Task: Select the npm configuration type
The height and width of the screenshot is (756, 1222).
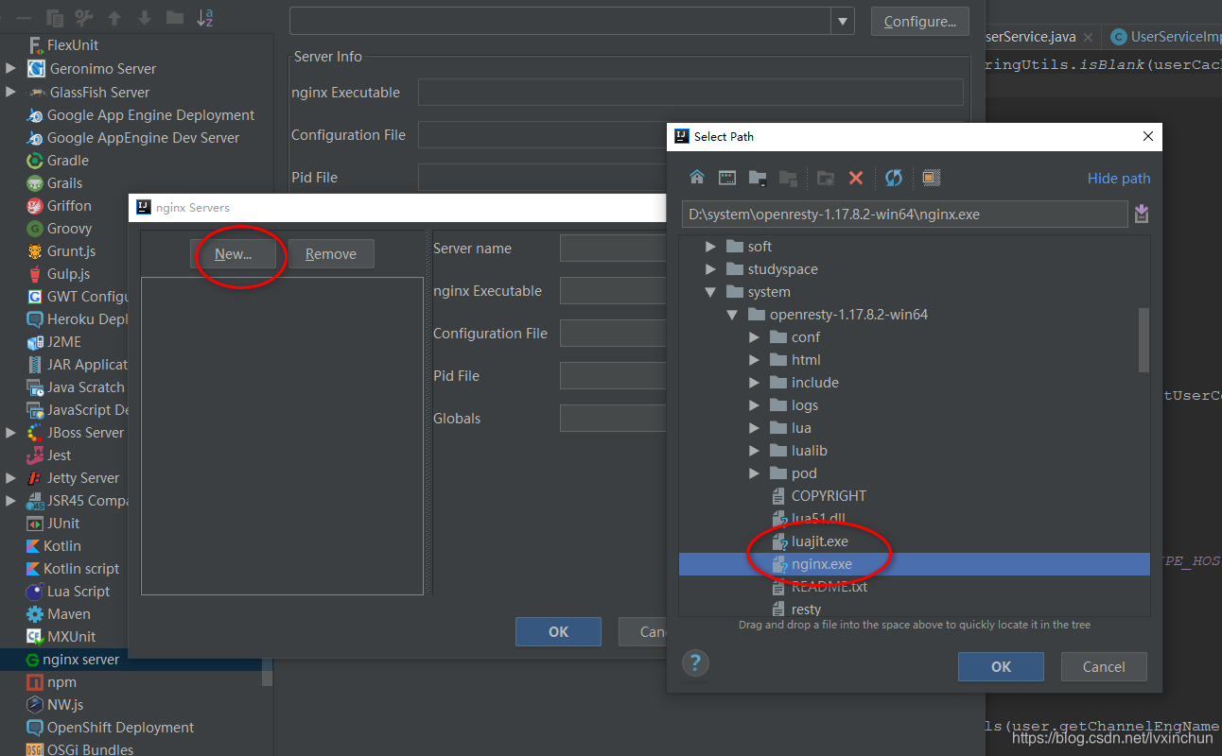Action: point(51,682)
